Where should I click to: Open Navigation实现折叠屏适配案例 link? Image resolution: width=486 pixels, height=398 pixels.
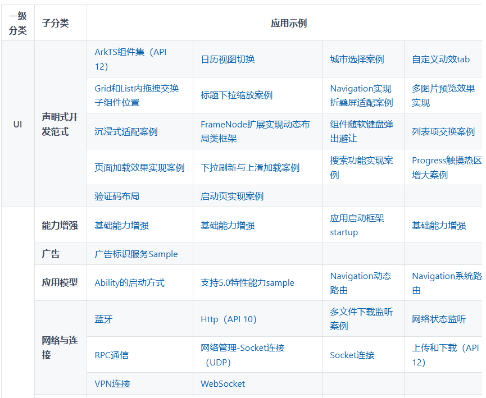(361, 95)
